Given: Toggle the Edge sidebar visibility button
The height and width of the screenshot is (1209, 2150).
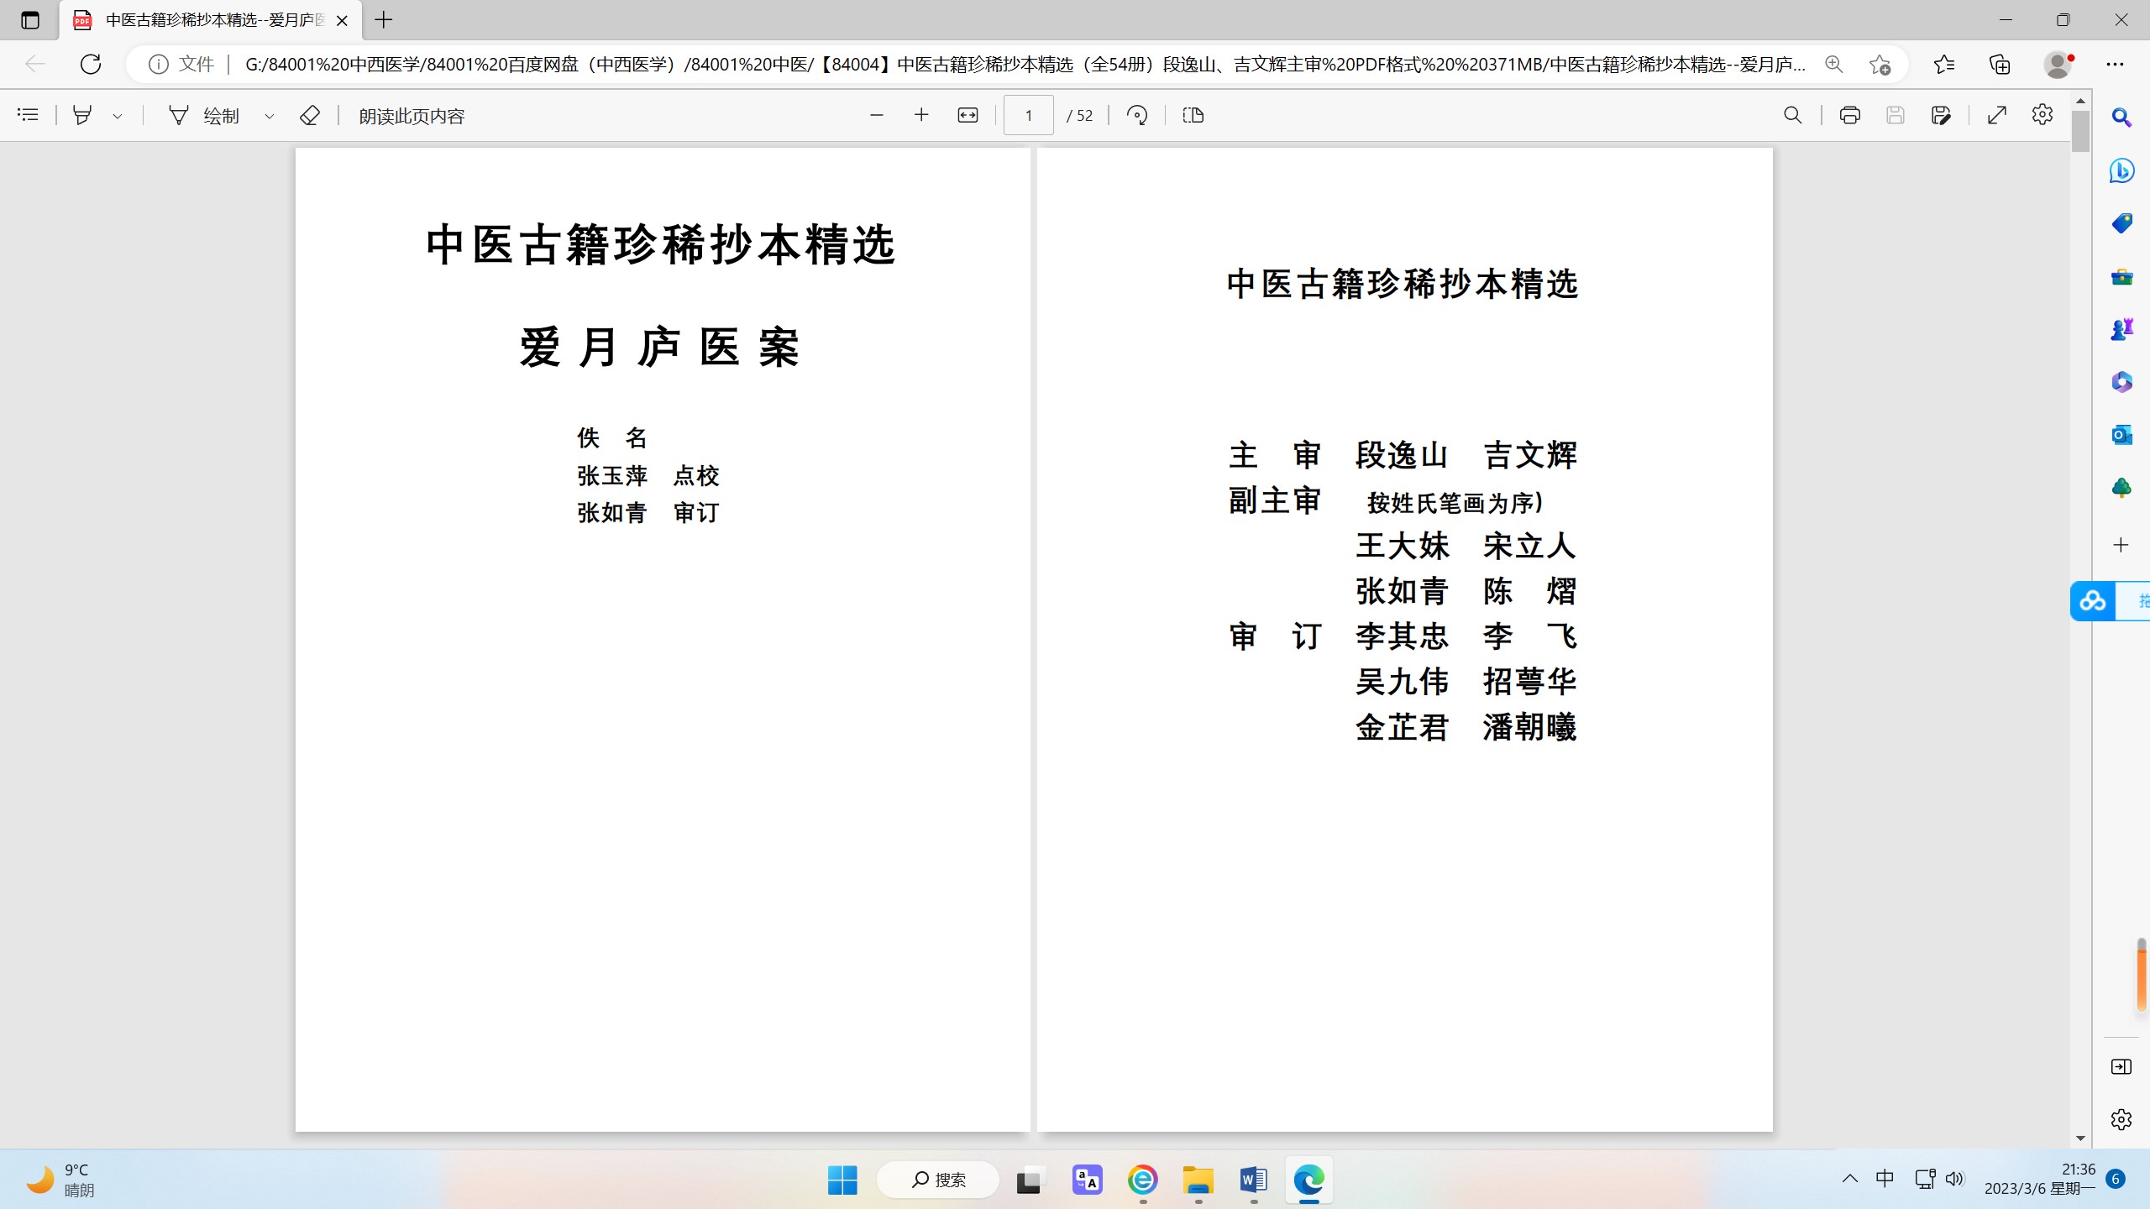Looking at the screenshot, I should click(2121, 1066).
